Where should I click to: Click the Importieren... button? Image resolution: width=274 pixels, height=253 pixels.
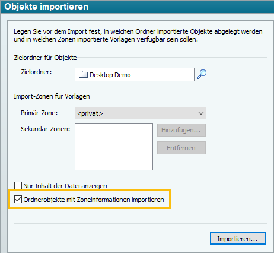(238, 238)
